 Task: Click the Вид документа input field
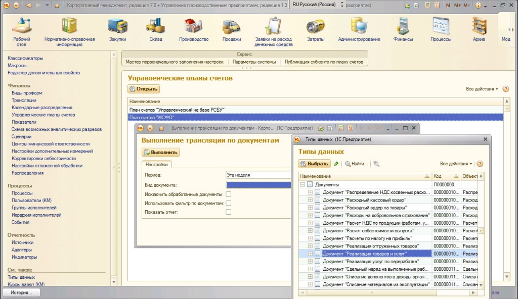click(x=258, y=185)
